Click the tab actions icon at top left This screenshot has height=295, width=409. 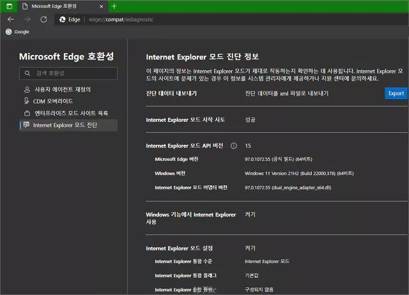[x=9, y=6]
